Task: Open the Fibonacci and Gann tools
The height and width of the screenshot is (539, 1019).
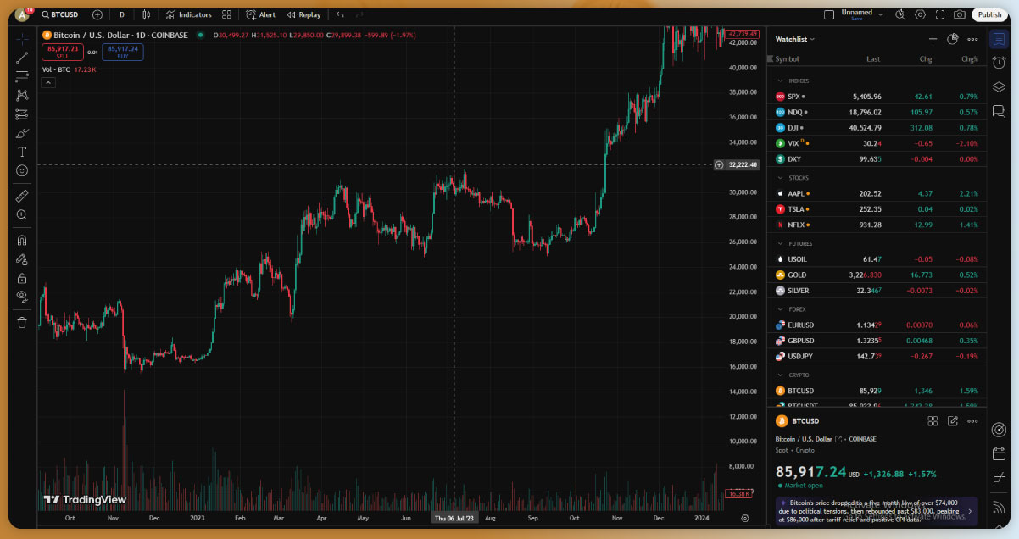Action: tap(22, 76)
